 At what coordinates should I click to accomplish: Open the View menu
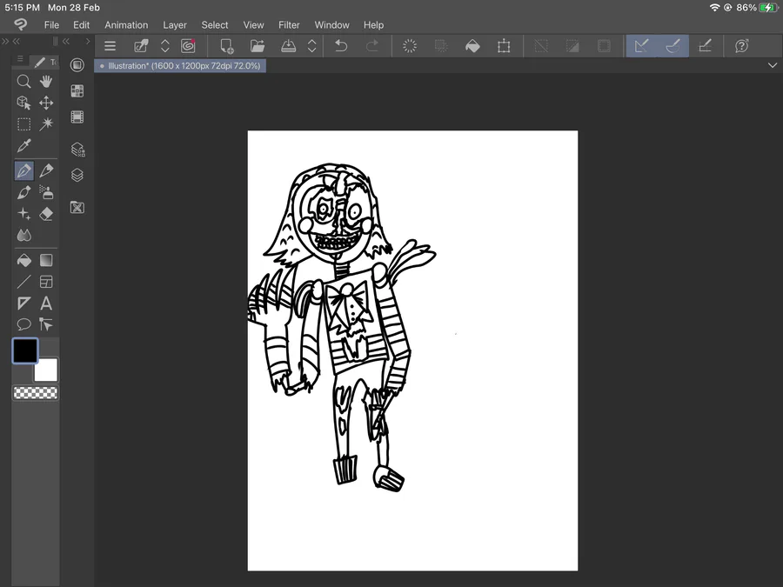coord(254,25)
